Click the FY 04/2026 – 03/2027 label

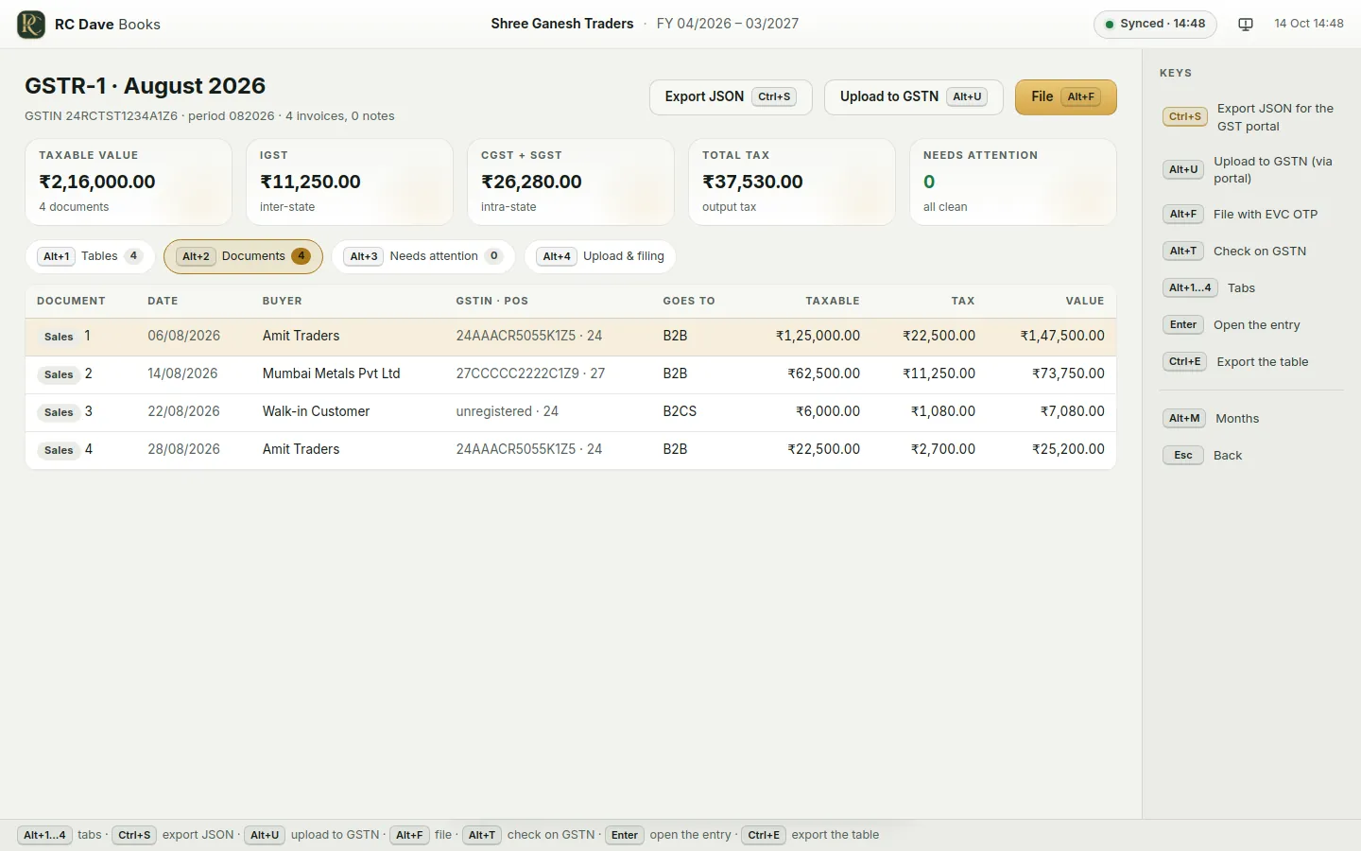728,24
